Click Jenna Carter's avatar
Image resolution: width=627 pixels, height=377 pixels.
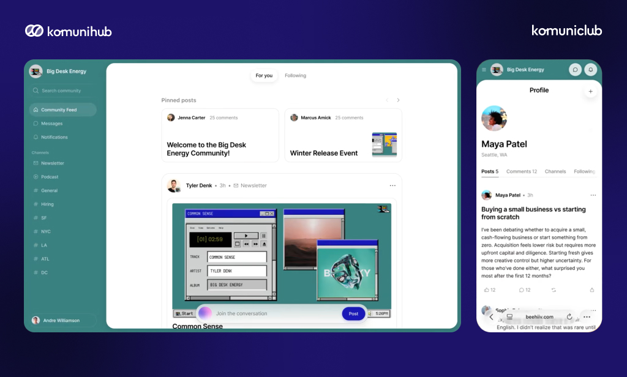click(171, 118)
